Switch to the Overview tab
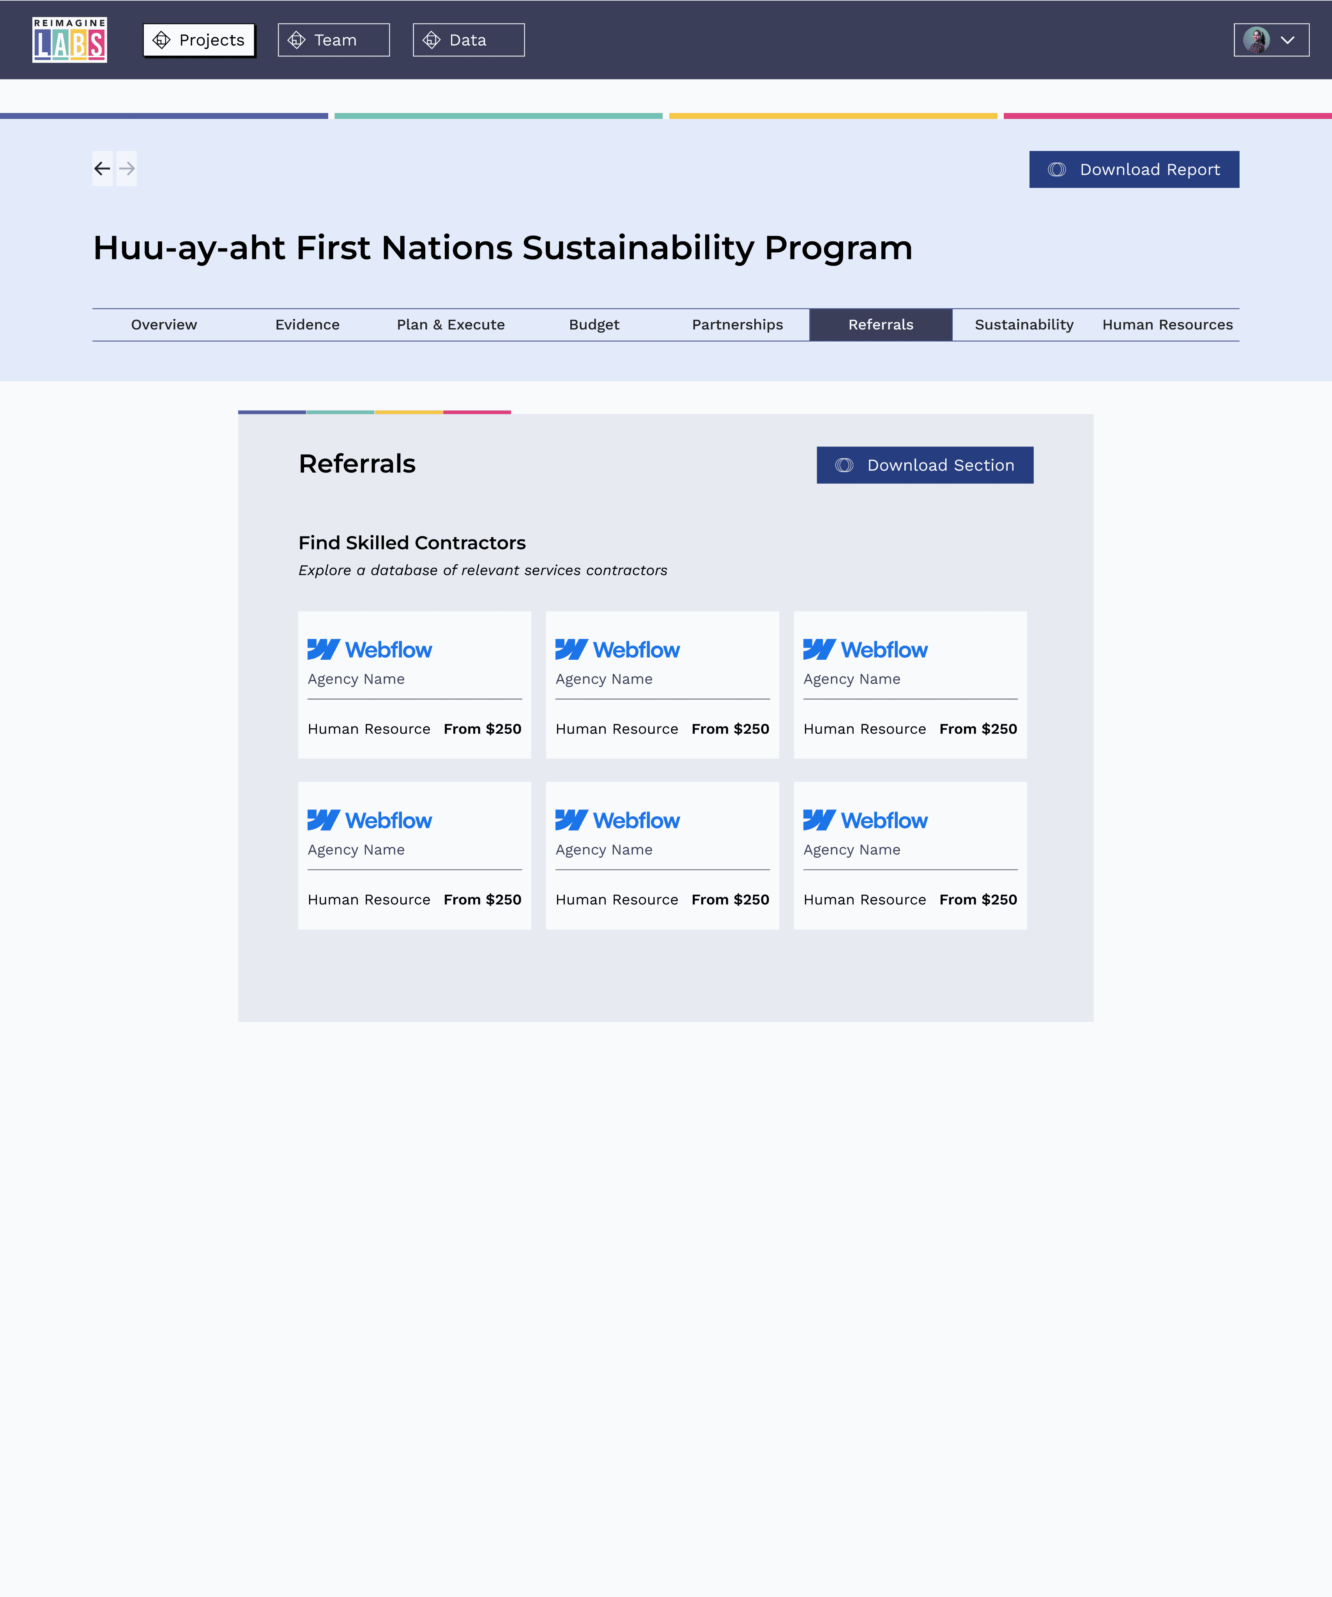The image size is (1332, 1597). coord(164,325)
